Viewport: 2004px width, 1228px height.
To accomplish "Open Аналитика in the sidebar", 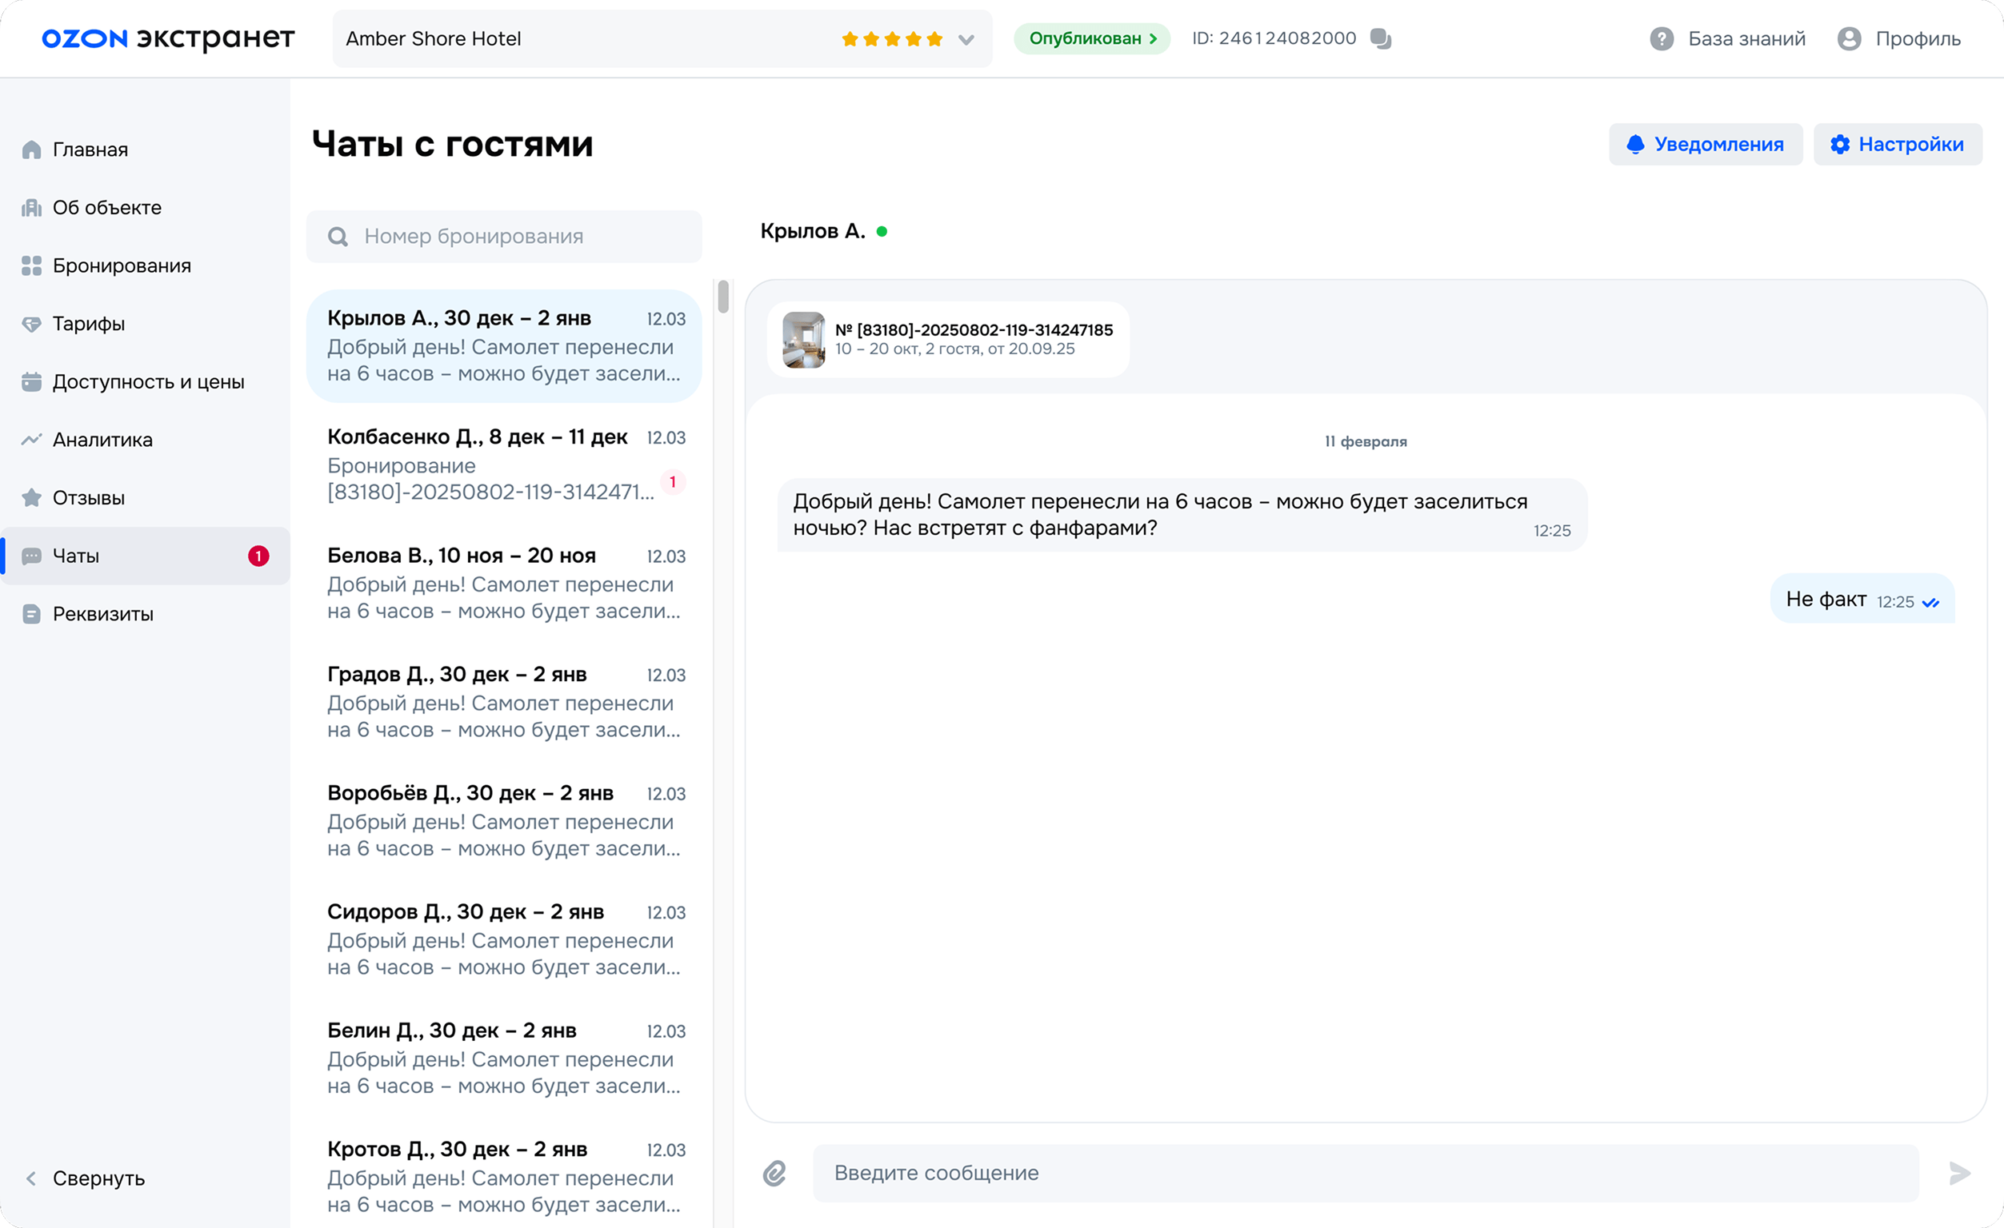I will [x=102, y=440].
